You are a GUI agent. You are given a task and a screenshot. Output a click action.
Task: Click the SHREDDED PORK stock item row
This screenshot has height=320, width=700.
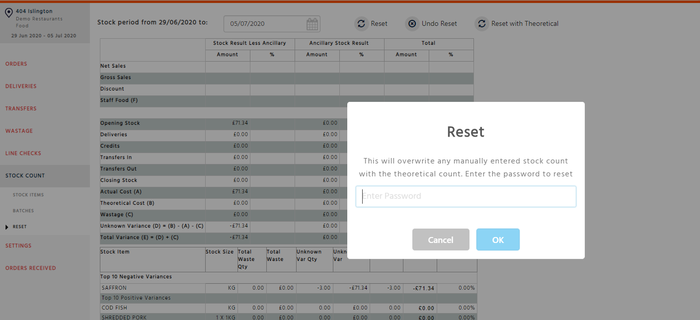point(288,317)
